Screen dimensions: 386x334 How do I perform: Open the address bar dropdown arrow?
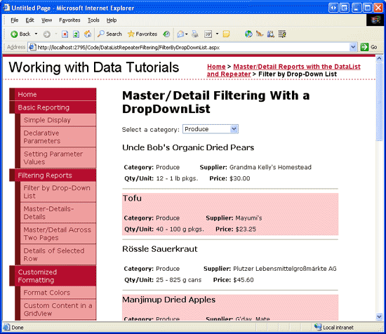click(x=353, y=47)
